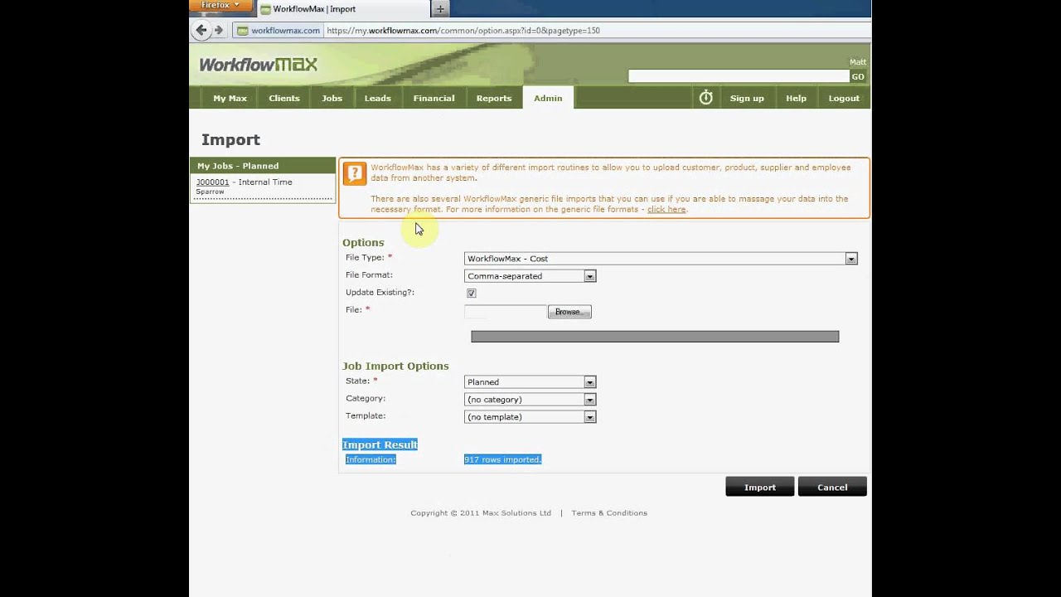
Task: Open the My Max menu
Action: click(230, 98)
